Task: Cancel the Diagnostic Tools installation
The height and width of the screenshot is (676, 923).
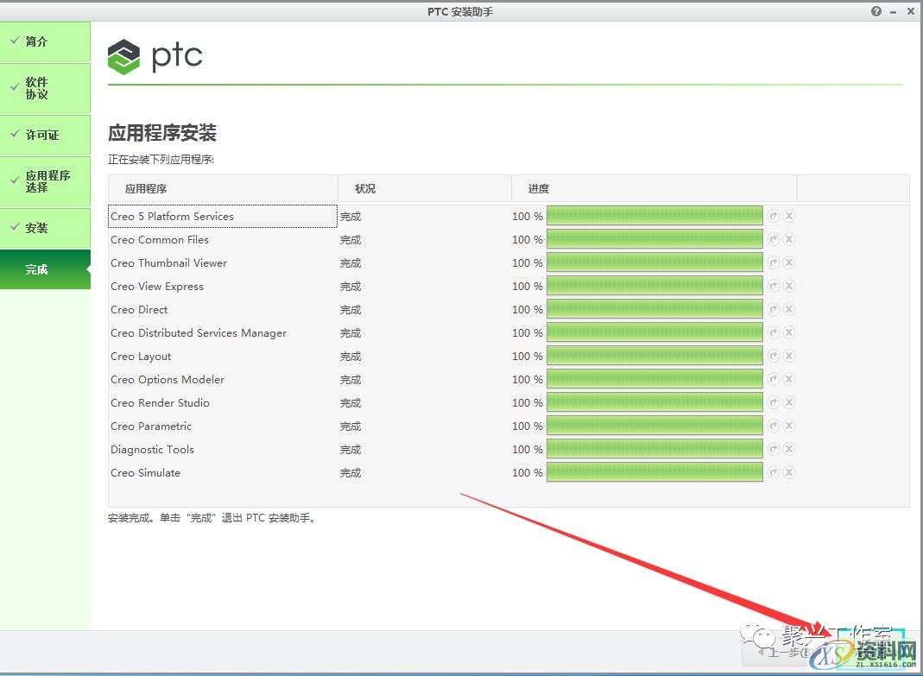Action: pos(789,449)
